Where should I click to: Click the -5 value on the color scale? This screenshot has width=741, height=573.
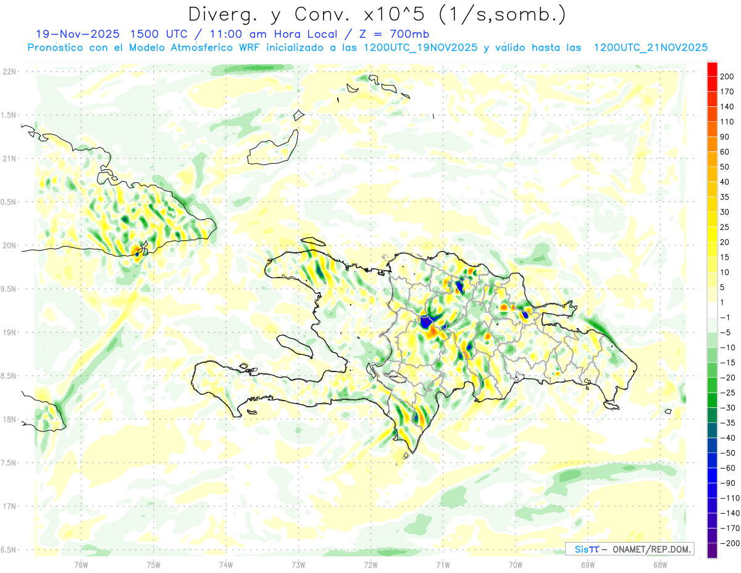(x=726, y=333)
